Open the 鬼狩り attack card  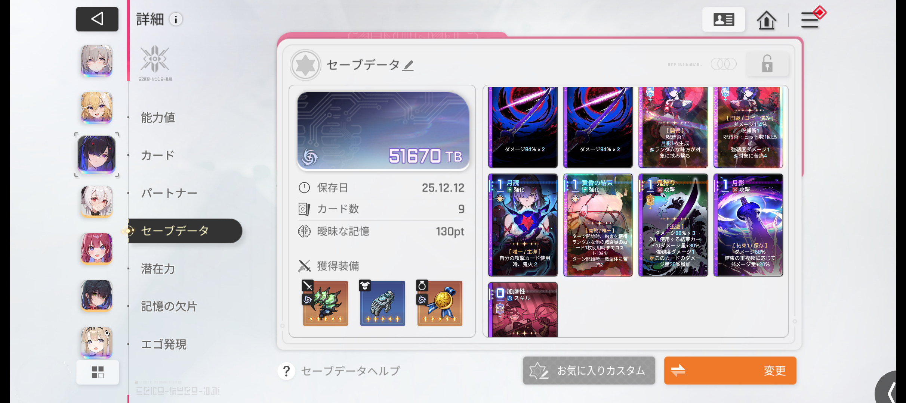[673, 225]
